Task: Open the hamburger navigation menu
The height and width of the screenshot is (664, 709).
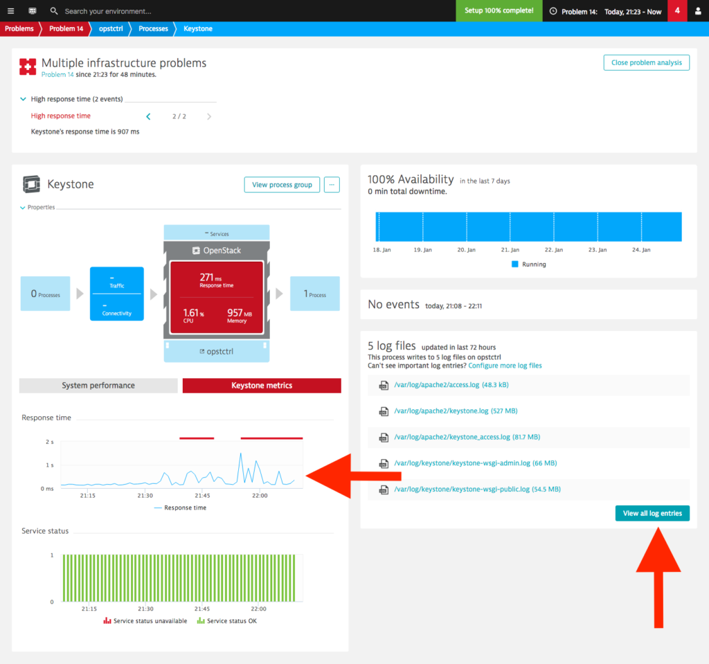Action: tap(11, 11)
